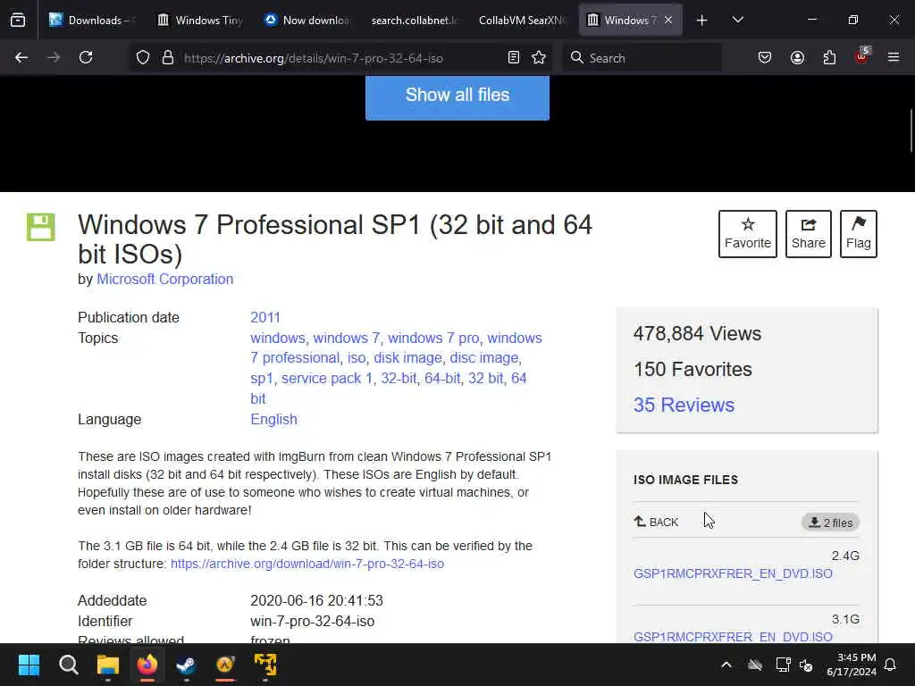Open the Firefox hamburger menu
The width and height of the screenshot is (915, 686).
(894, 58)
